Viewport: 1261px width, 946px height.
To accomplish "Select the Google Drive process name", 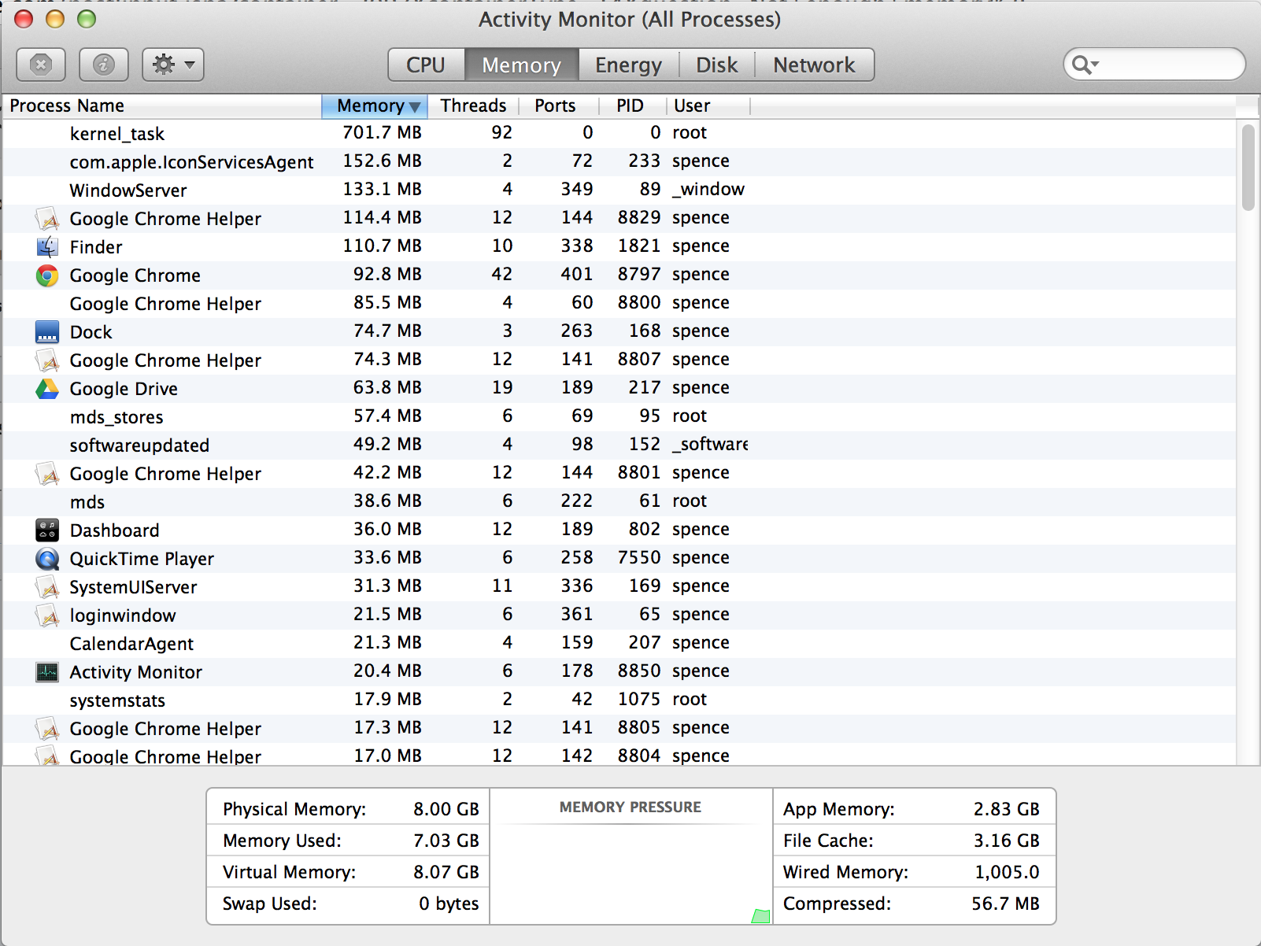I will [124, 389].
